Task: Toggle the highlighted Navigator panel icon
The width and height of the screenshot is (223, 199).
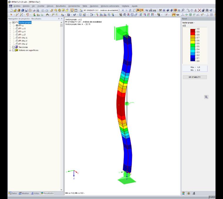Action: coord(72,10)
